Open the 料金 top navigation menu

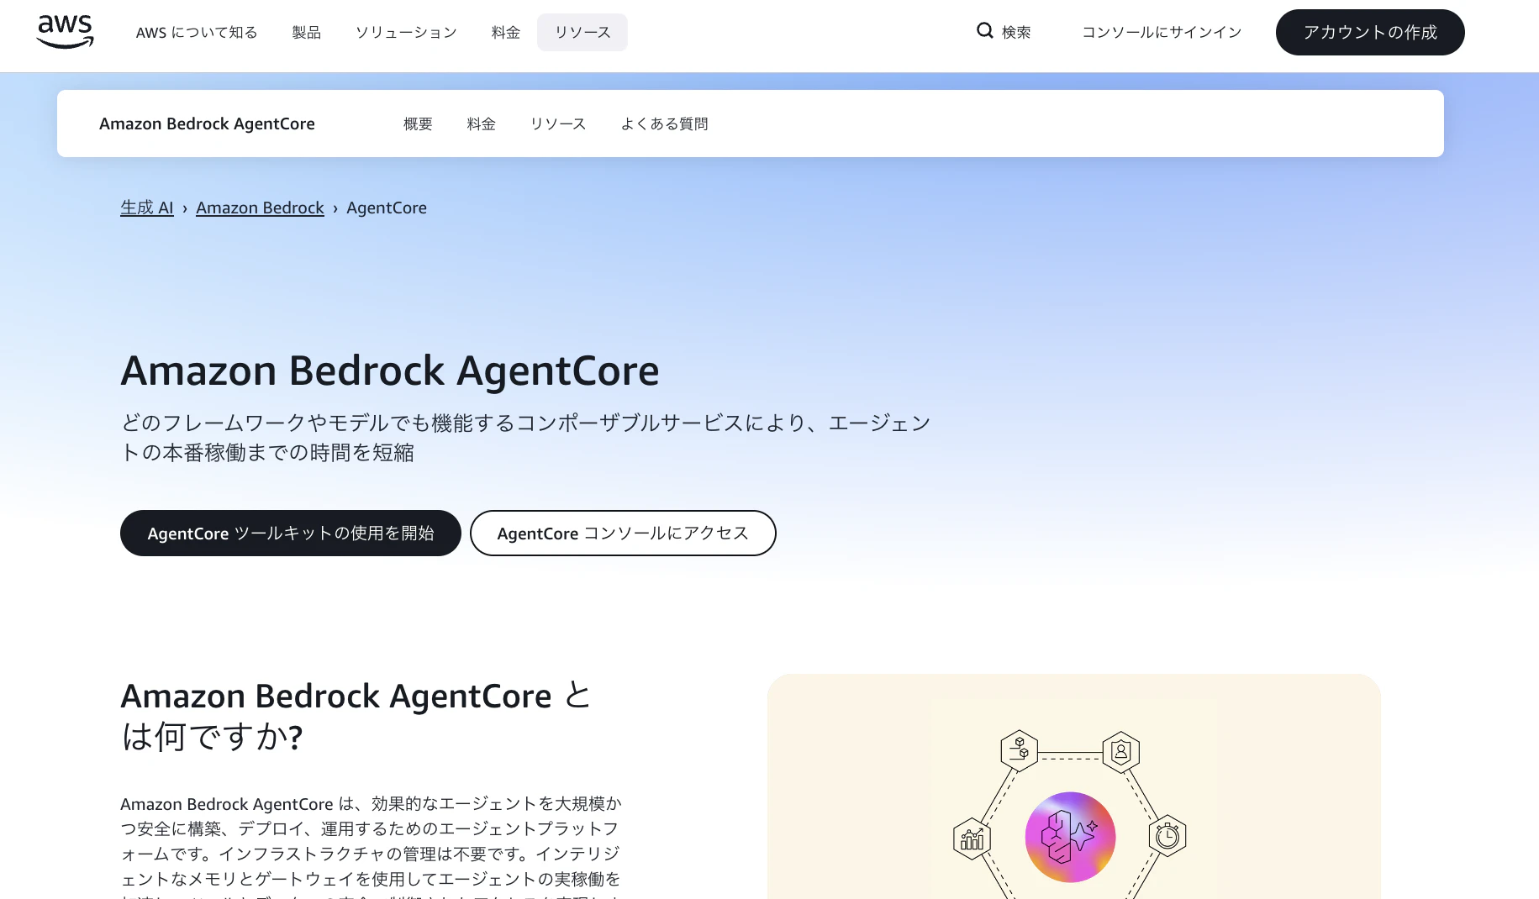click(505, 32)
